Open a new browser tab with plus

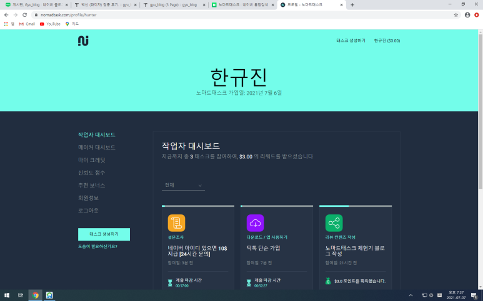[x=352, y=5]
